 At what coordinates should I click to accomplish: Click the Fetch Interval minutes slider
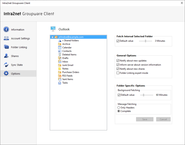[x=145, y=41]
